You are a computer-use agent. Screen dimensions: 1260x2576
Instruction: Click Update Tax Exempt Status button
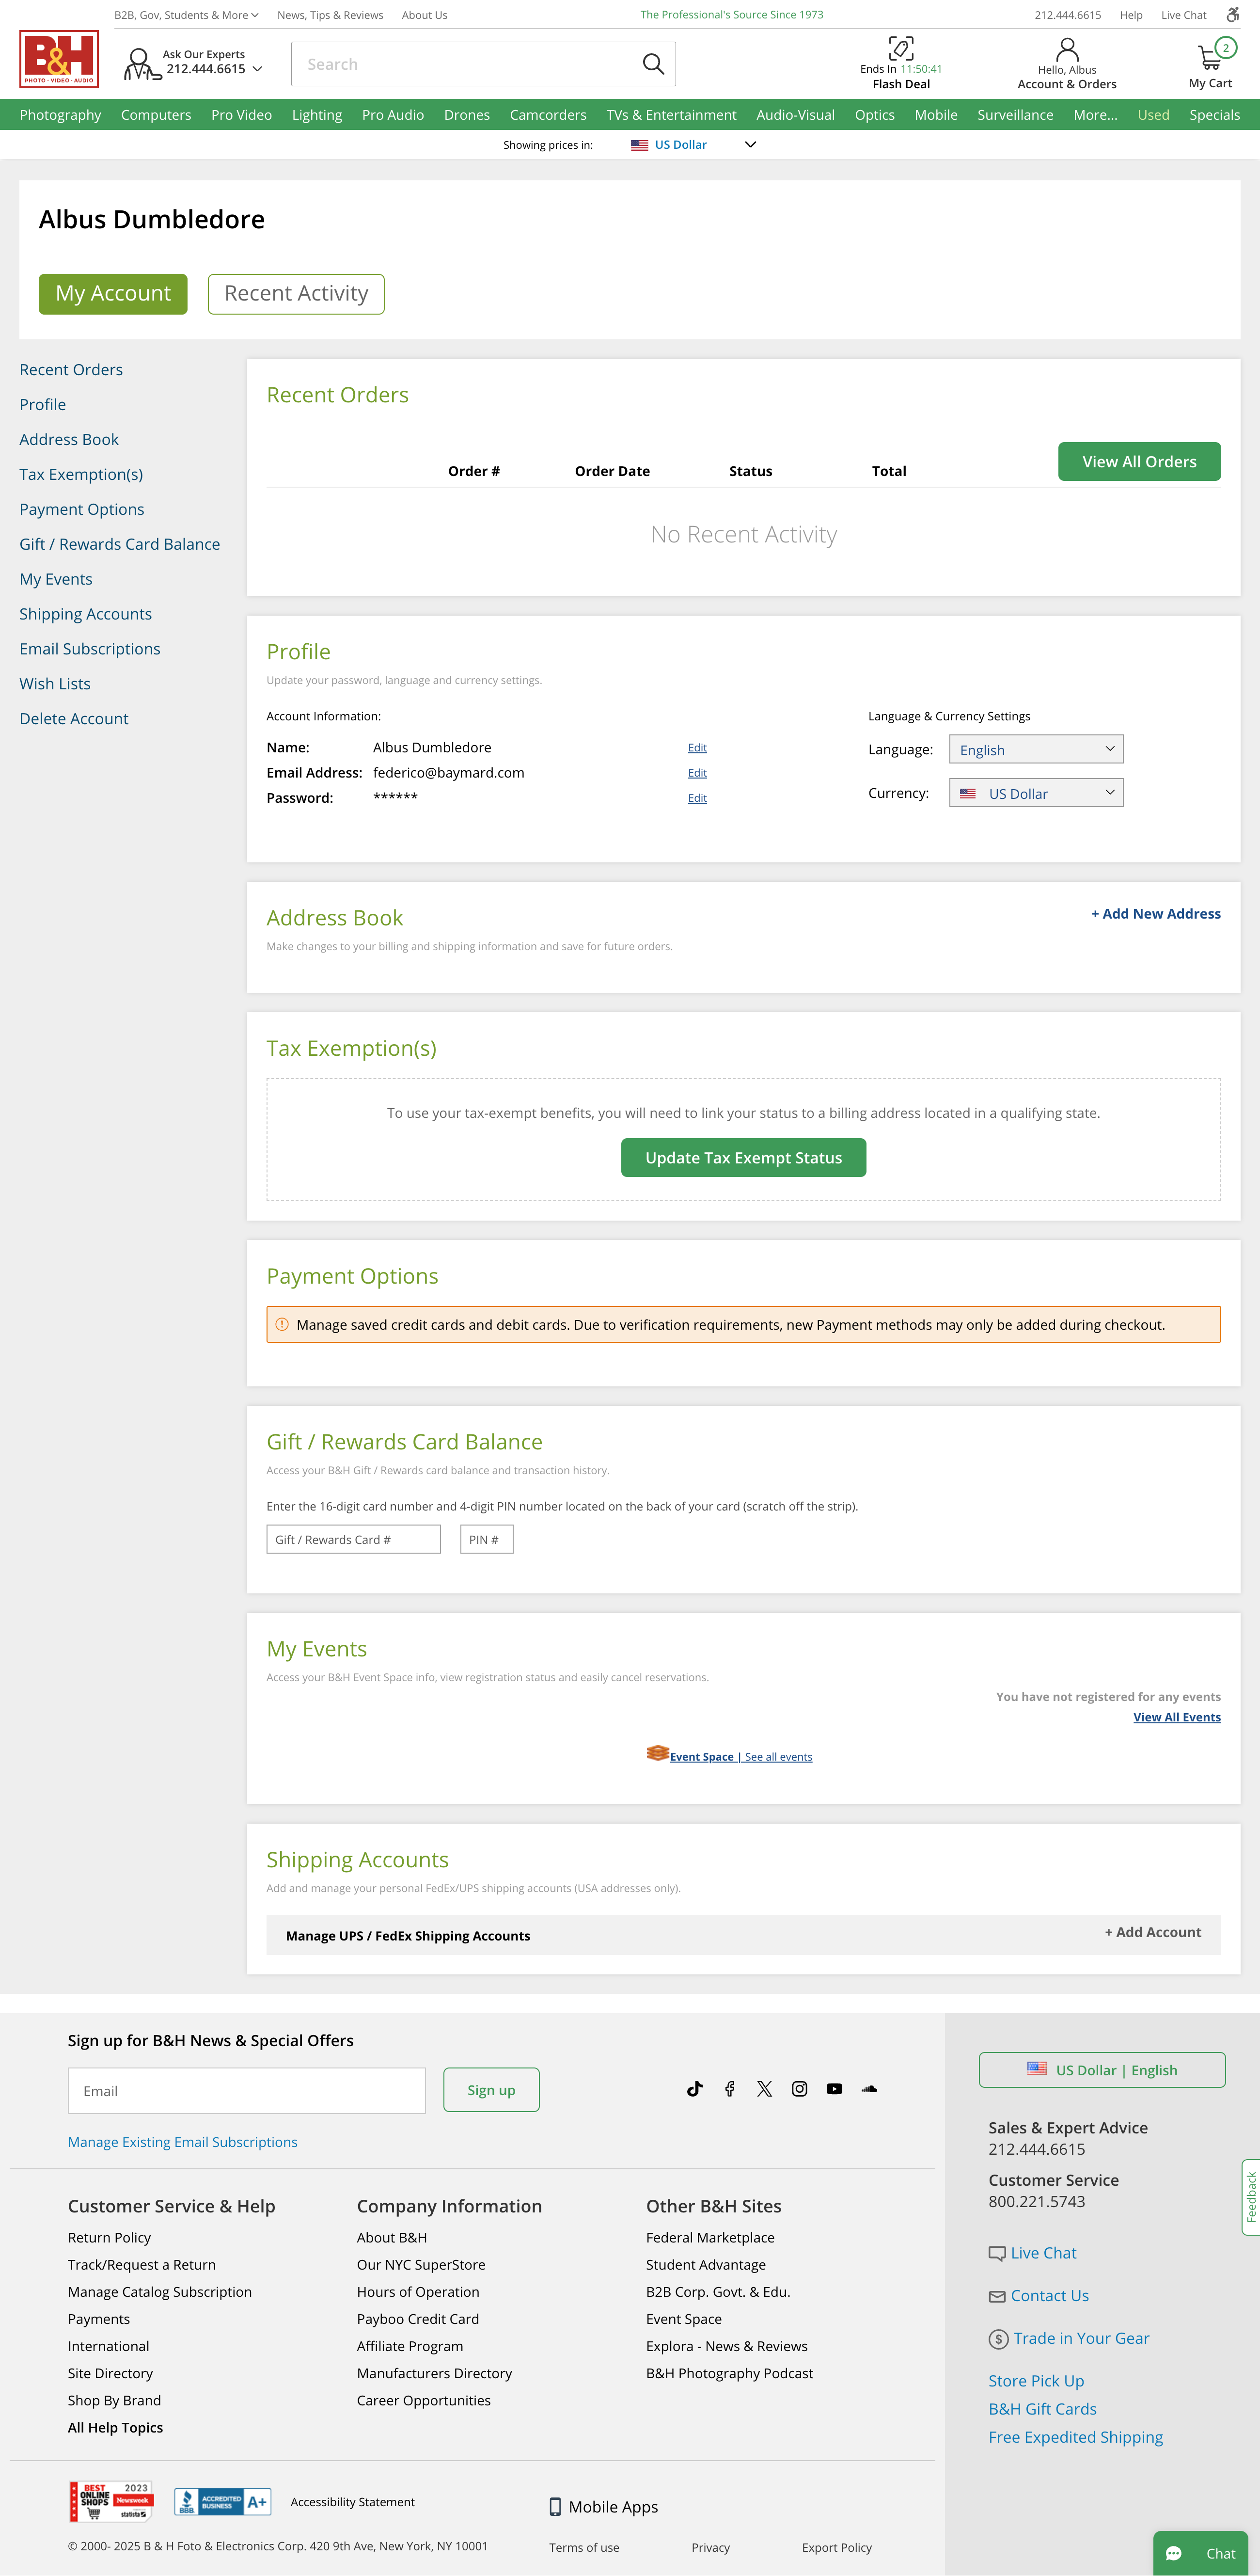pos(743,1158)
